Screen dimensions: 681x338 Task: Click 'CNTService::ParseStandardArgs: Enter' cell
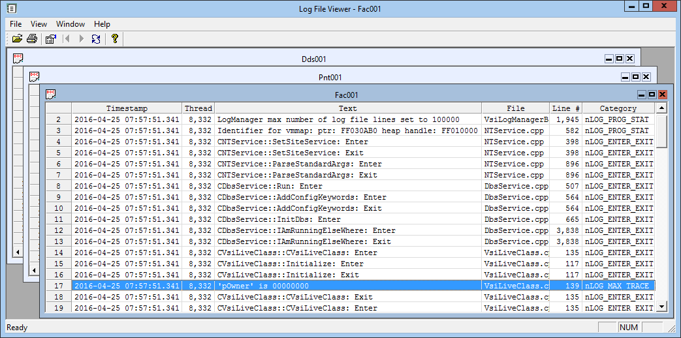click(349, 164)
